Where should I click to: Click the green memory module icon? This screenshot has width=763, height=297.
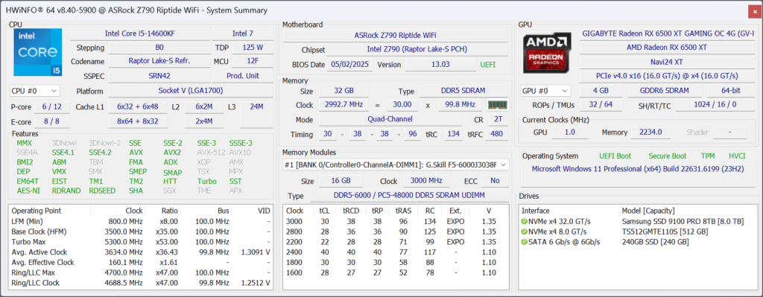tap(497, 104)
